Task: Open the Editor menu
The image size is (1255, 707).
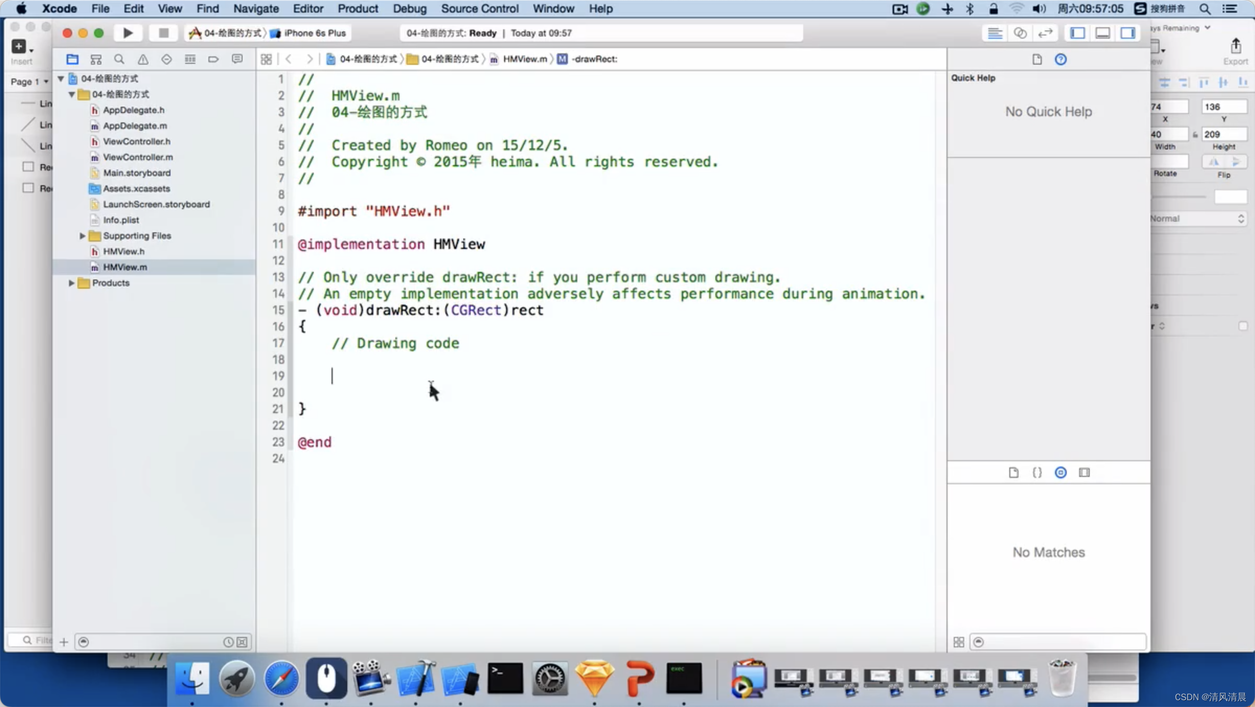Action: coord(308,8)
